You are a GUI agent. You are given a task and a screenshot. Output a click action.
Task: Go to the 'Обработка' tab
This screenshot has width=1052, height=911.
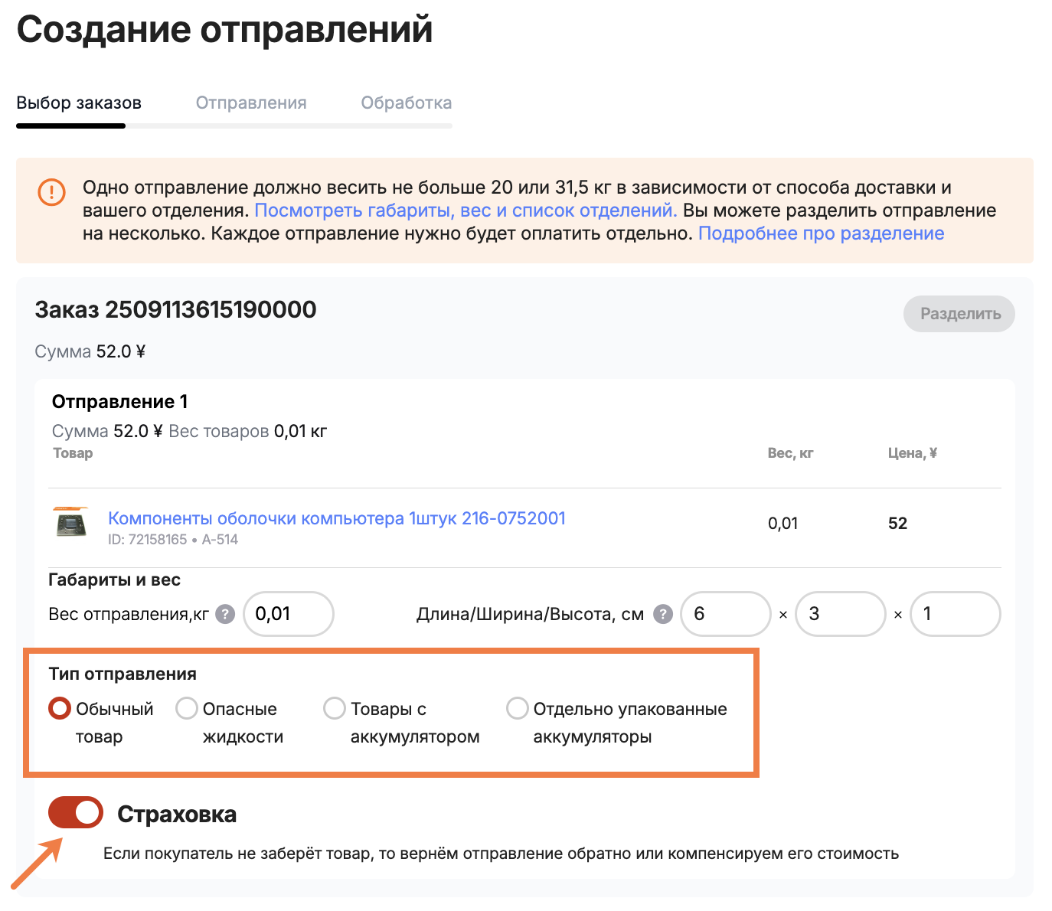pos(406,103)
